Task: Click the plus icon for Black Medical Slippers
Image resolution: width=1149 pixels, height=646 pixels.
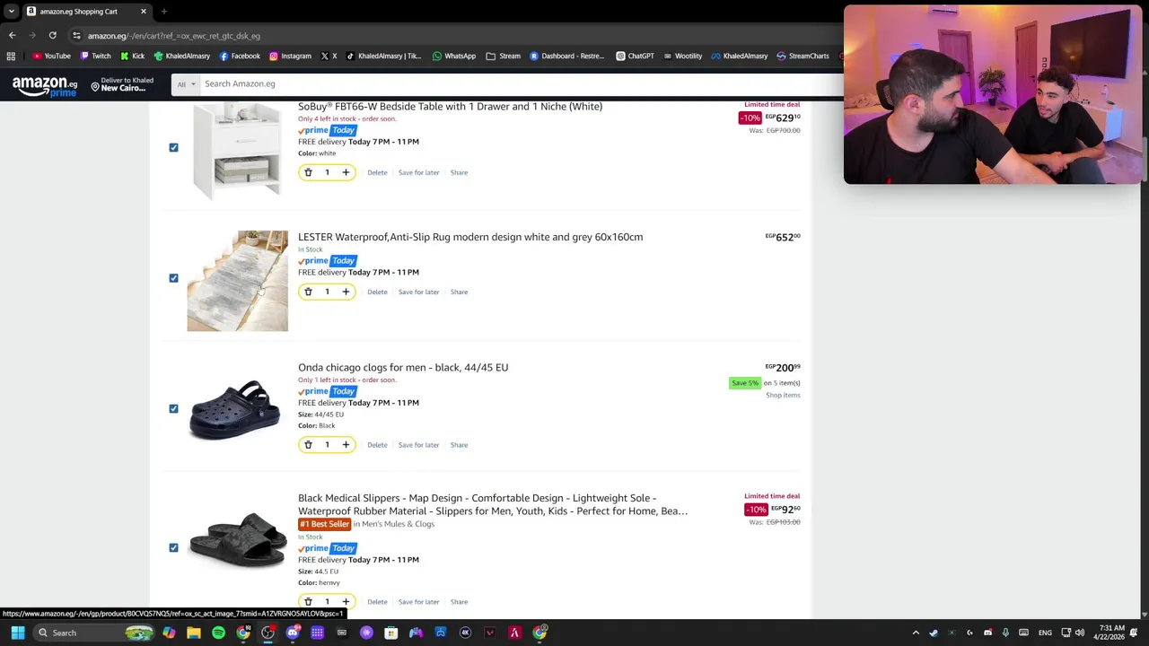Action: tap(346, 602)
